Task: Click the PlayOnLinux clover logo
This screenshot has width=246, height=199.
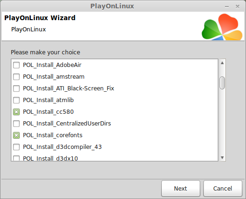Action: click(x=222, y=27)
